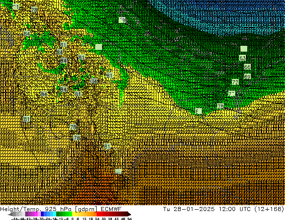Screen dimensions: 285x220
Task: Pick the magenta legend swatch
Action: [x=36, y=214]
